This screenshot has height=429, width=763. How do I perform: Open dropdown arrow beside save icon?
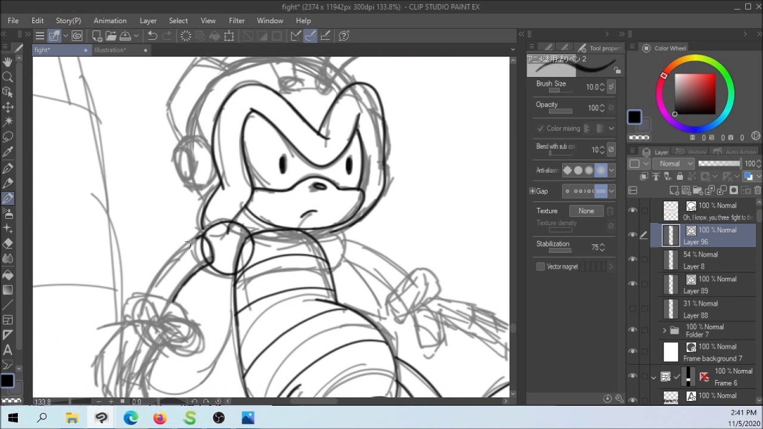click(x=135, y=36)
